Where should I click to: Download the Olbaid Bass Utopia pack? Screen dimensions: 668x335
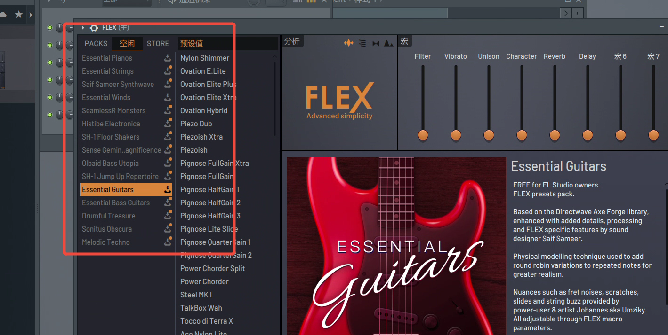[167, 164]
